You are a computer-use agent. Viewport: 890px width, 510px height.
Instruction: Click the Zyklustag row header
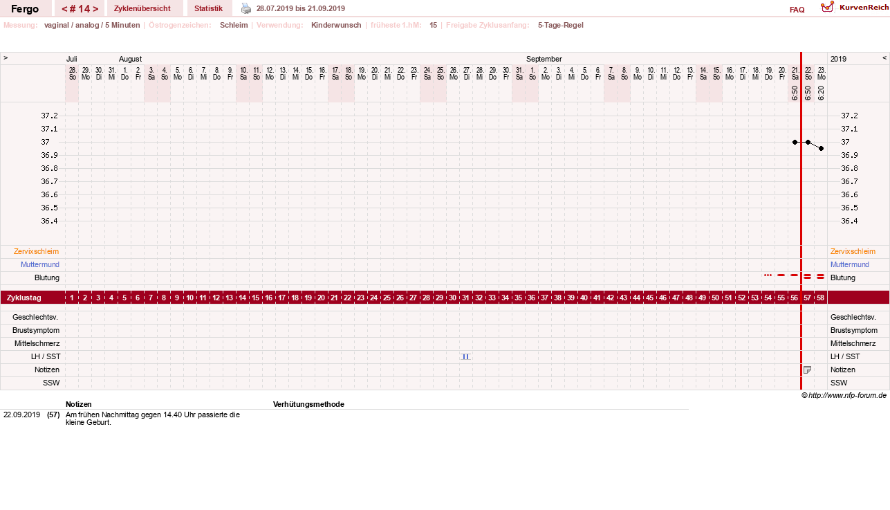24,298
